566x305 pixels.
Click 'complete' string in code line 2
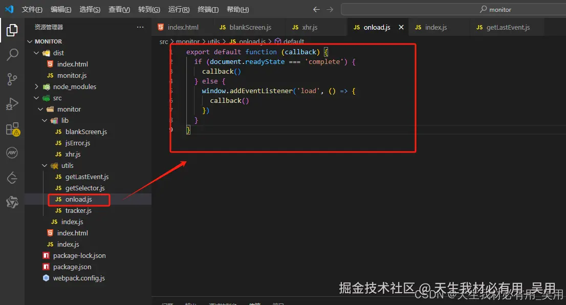pyautogui.click(x=324, y=62)
